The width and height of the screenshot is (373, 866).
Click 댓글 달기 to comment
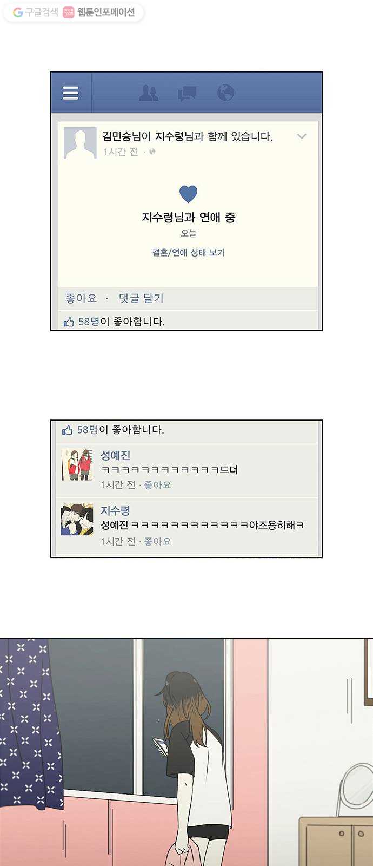pyautogui.click(x=141, y=298)
